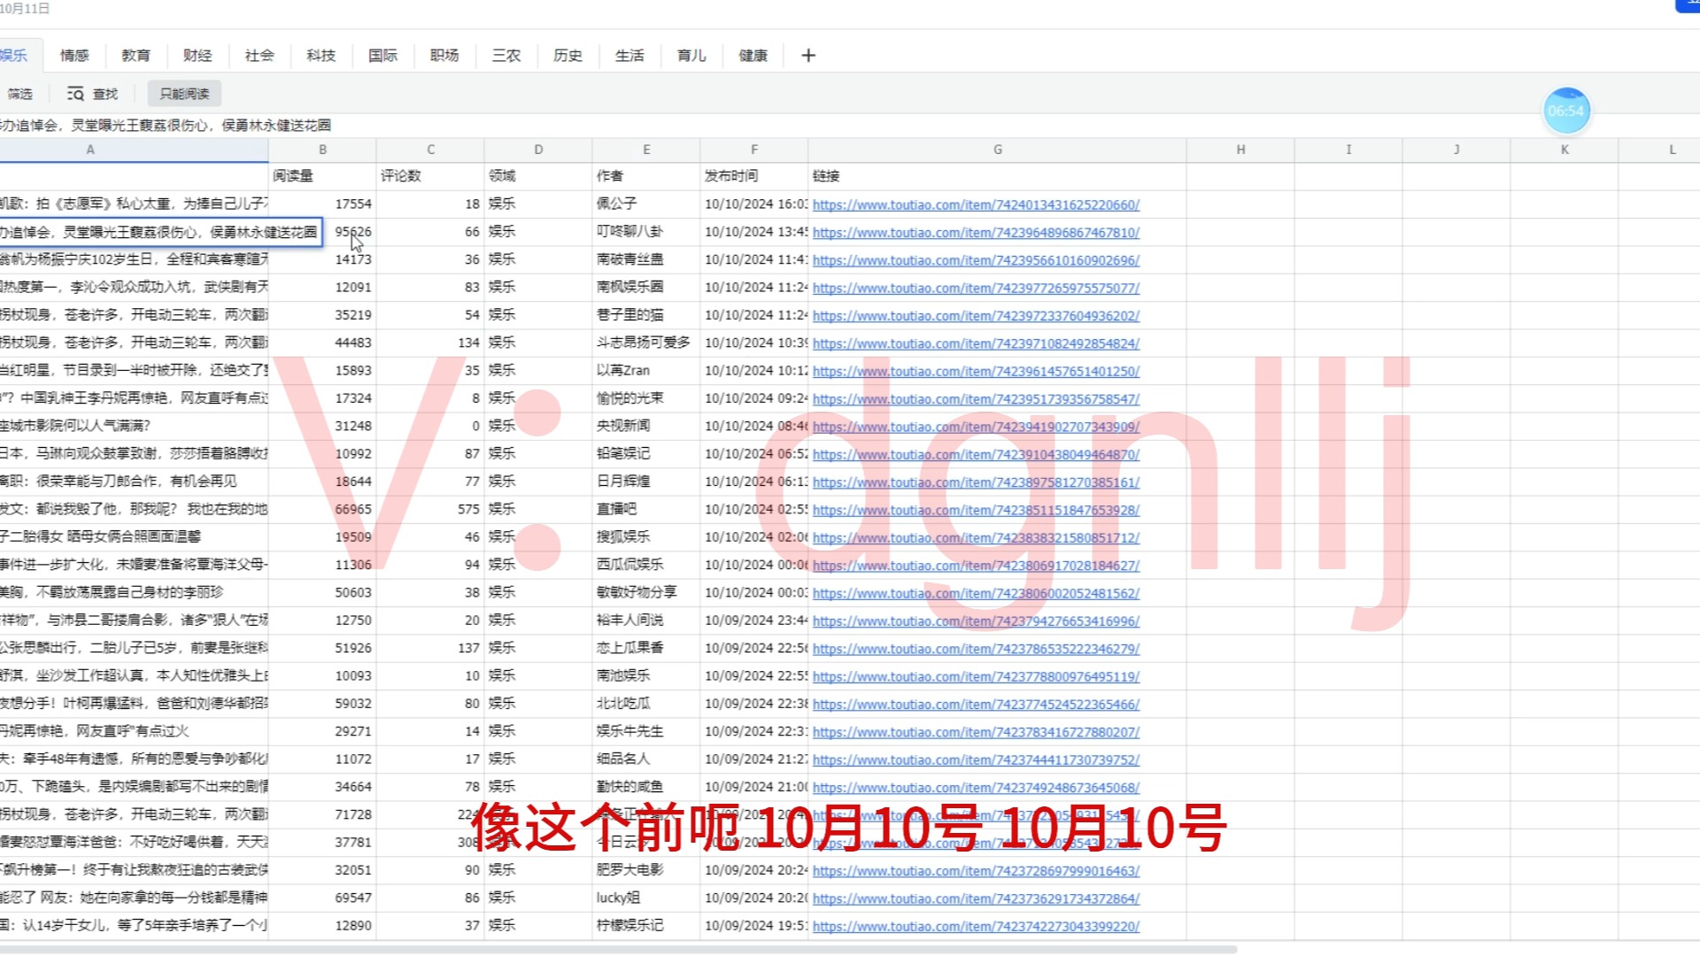Add a new sheet with plus icon

click(x=808, y=56)
